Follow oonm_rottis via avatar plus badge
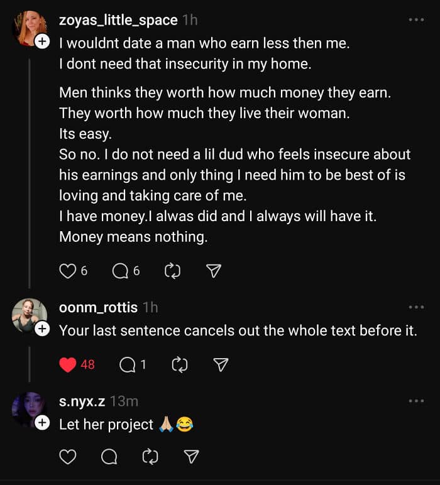The image size is (440, 485). click(42, 329)
